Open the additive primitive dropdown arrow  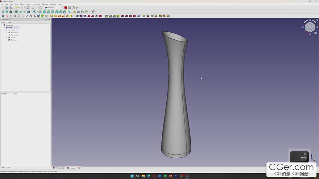click(74, 16)
